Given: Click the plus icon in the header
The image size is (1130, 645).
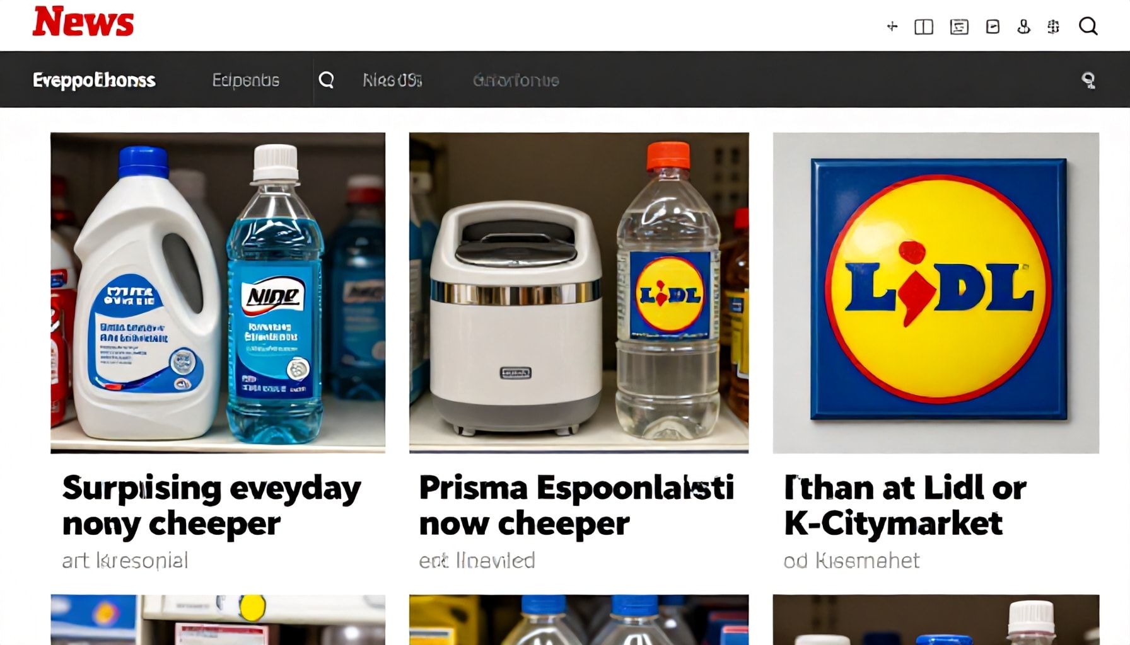Looking at the screenshot, I should coord(892,26).
